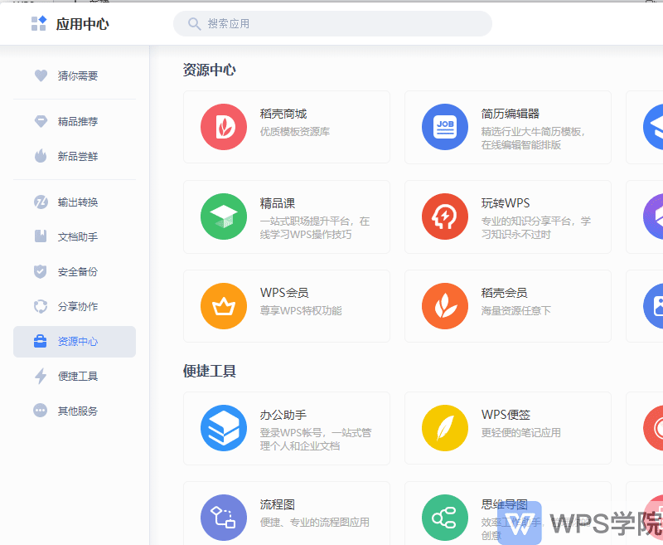Open partially visible red icon beside WPS便签
Image resolution: width=663 pixels, height=545 pixels.
(x=653, y=428)
